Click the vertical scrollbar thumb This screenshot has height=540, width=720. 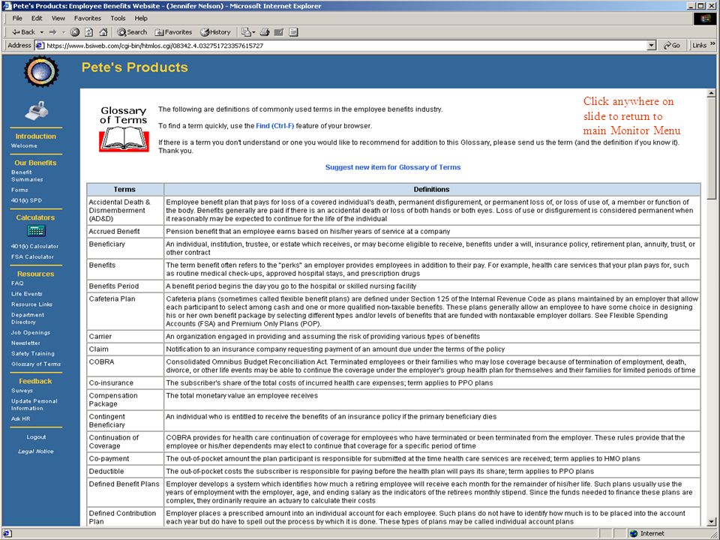click(711, 148)
